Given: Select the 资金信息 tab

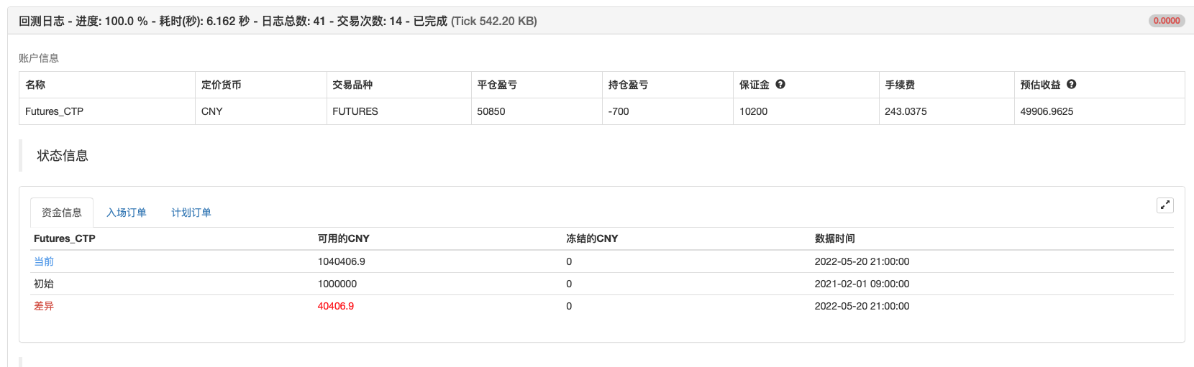Looking at the screenshot, I should pos(62,213).
